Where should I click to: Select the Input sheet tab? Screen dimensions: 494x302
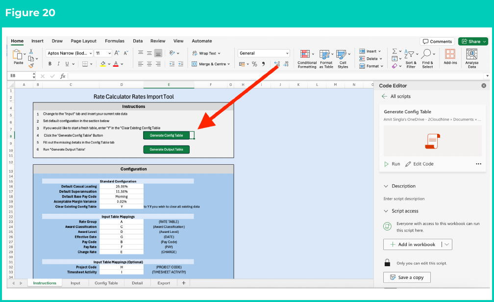[75, 283]
